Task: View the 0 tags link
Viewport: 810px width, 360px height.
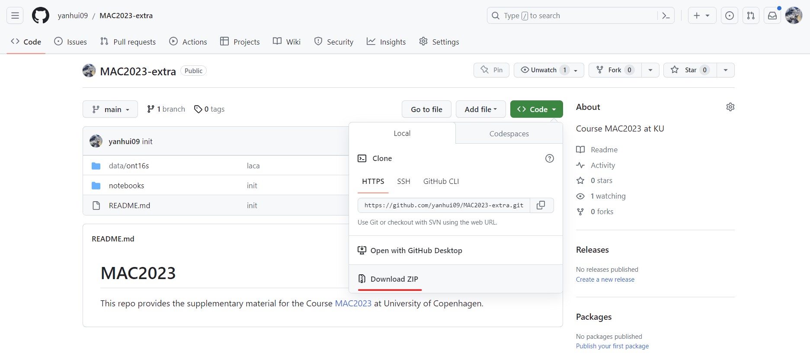Action: (x=209, y=109)
